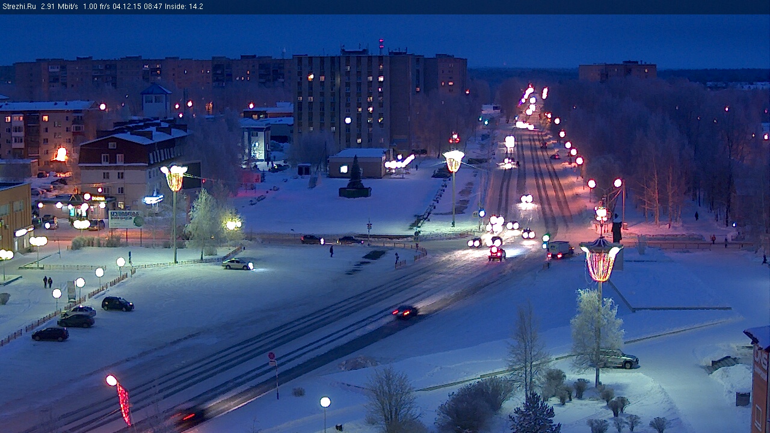770x433 pixels.
Task: Click the Strezhi.Ru label in overlay bar
Action: 19,7
